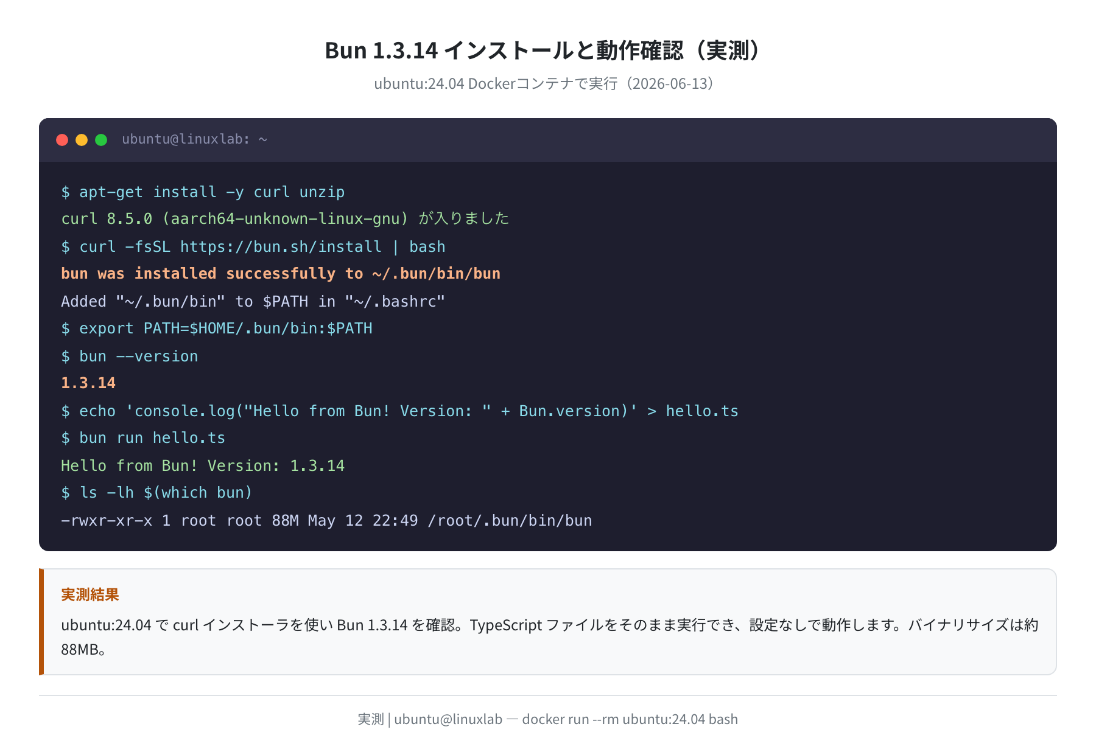The height and width of the screenshot is (752, 1096).
Task: Click the "-rwxr-xr-x 1 root root 88M" listing line
Action: pos(326,520)
